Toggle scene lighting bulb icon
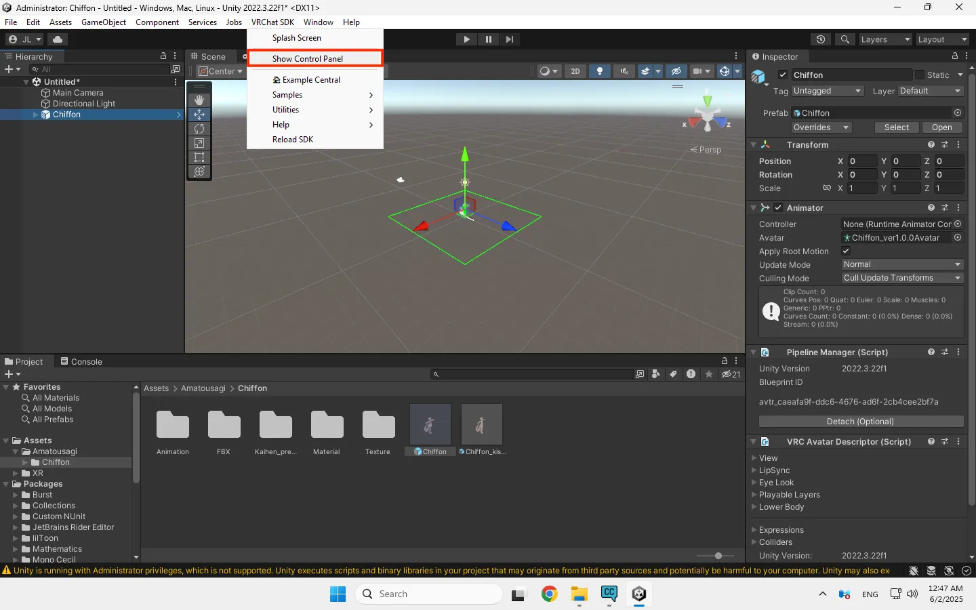The height and width of the screenshot is (610, 976). point(599,71)
